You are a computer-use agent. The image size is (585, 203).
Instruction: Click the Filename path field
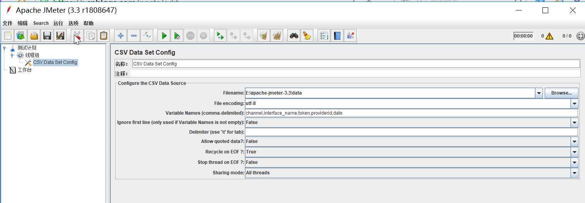[x=390, y=93]
